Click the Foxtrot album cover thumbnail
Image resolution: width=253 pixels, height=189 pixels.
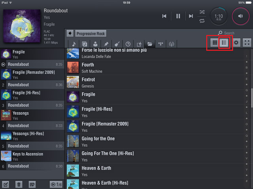click(x=73, y=82)
